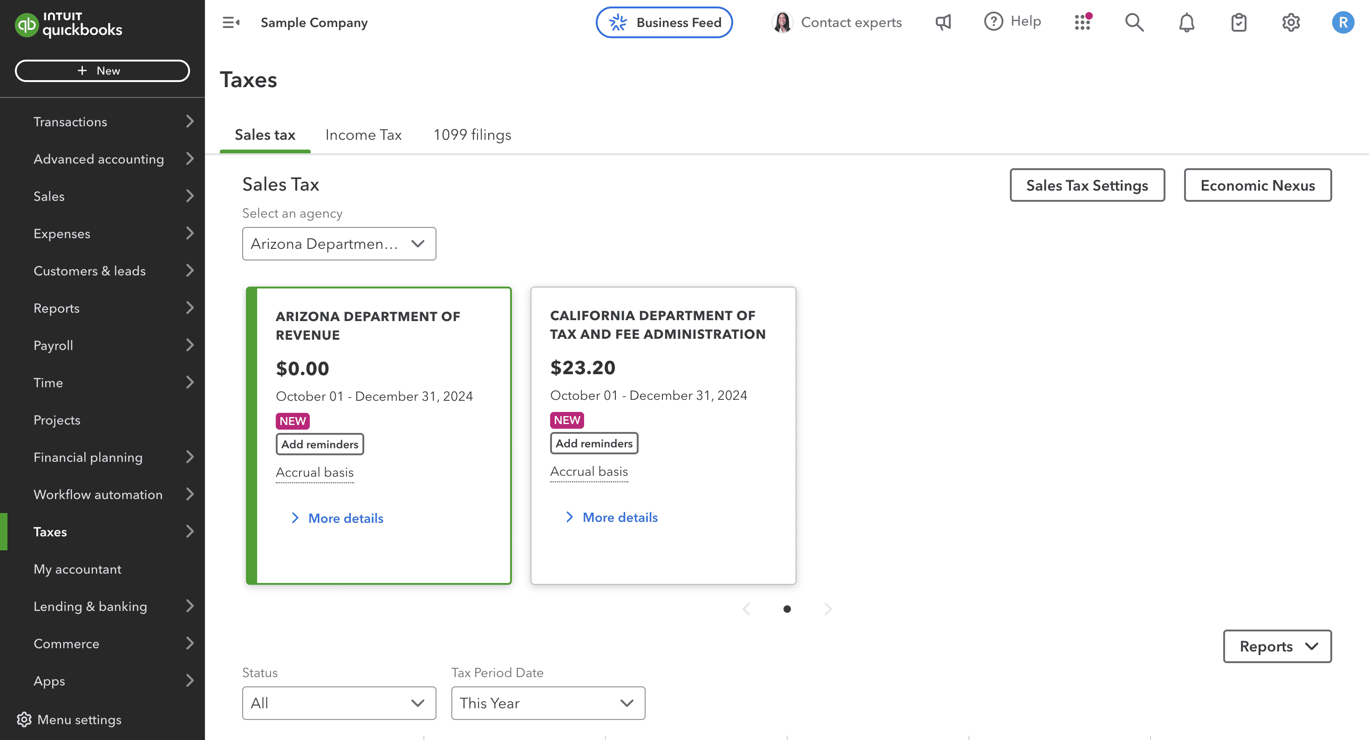Click the Clipboard/tasks icon
This screenshot has height=740, width=1369.
point(1238,22)
